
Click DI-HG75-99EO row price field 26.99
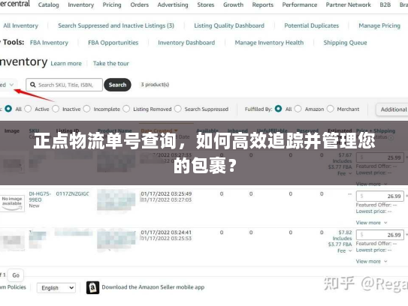[x=380, y=196]
